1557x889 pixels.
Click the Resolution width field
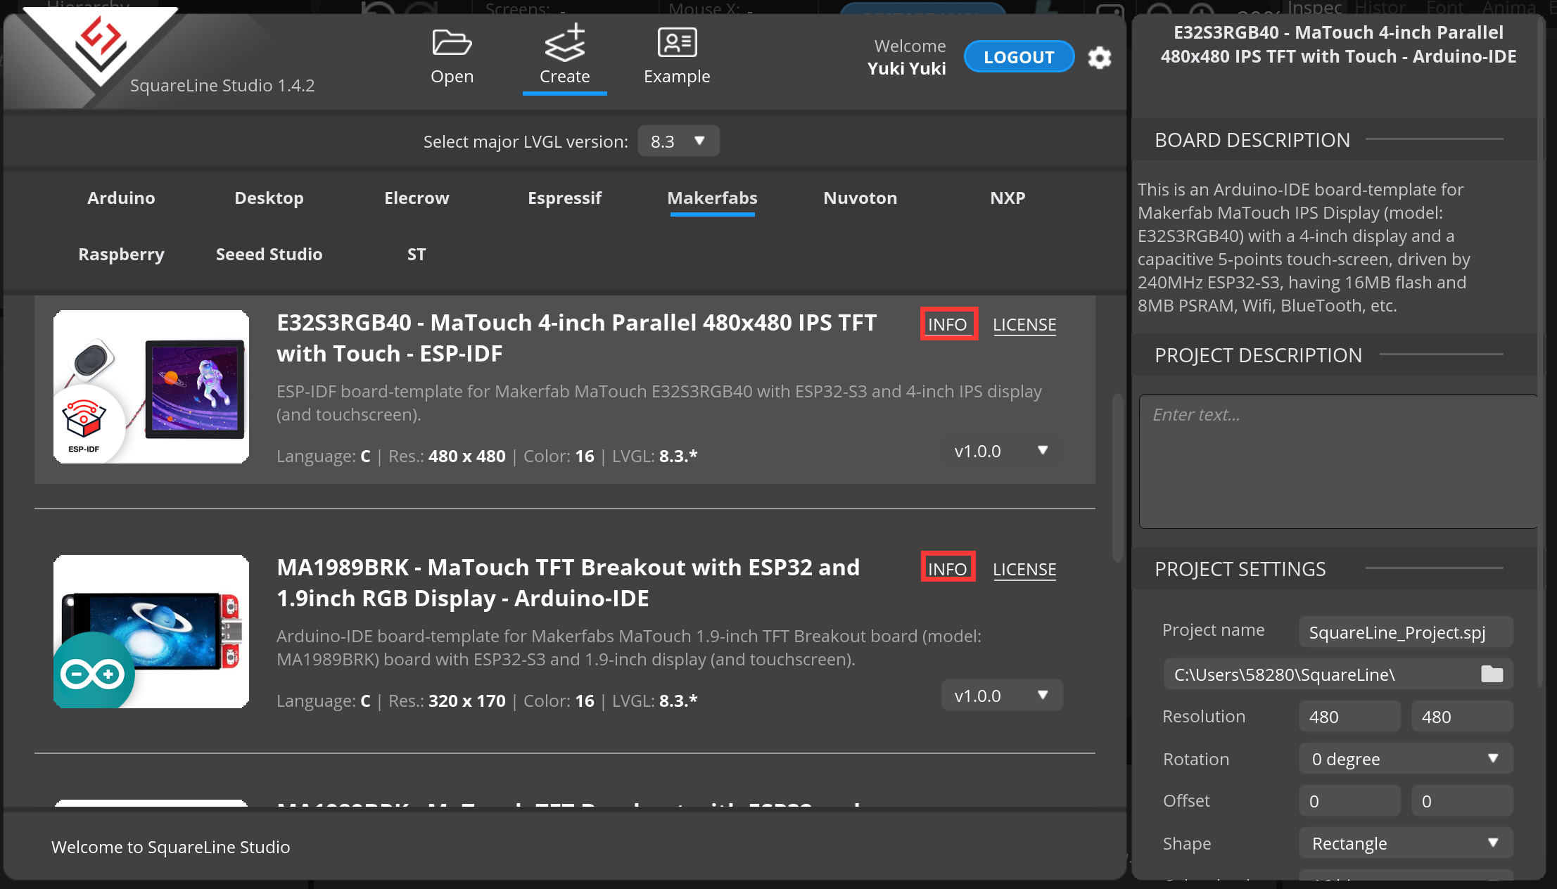tap(1349, 717)
